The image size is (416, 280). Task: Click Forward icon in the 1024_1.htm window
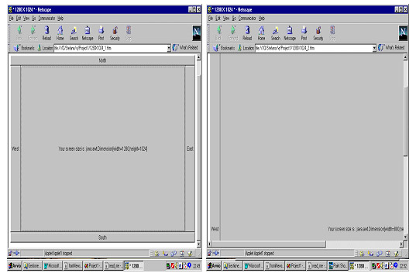33,32
